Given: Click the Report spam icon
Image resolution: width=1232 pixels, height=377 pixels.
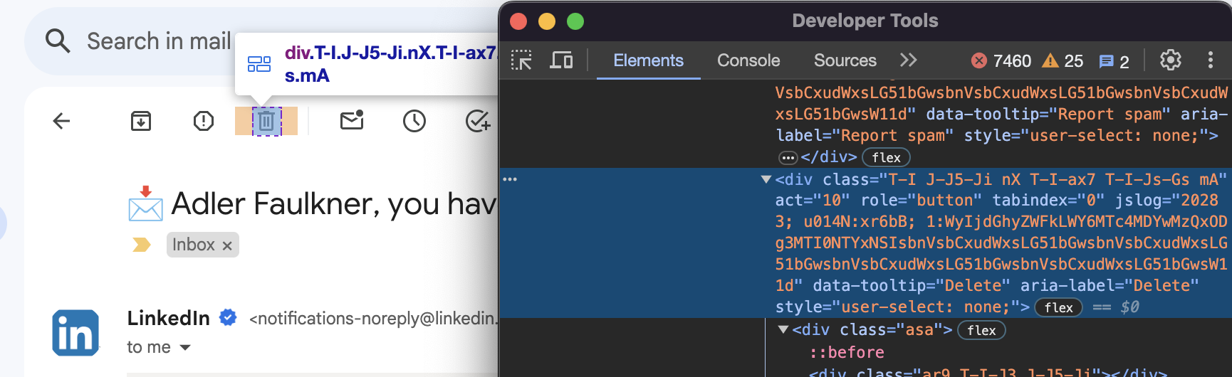Looking at the screenshot, I should click(x=204, y=121).
